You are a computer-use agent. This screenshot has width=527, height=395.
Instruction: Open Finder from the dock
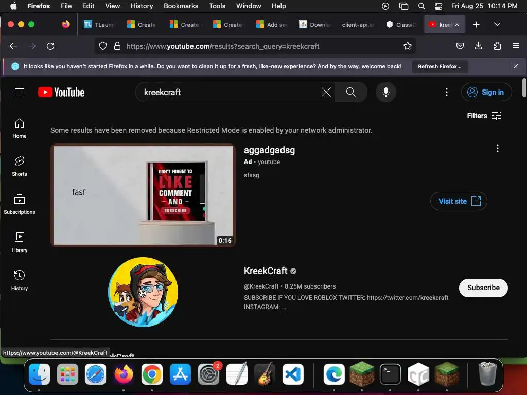pos(39,374)
